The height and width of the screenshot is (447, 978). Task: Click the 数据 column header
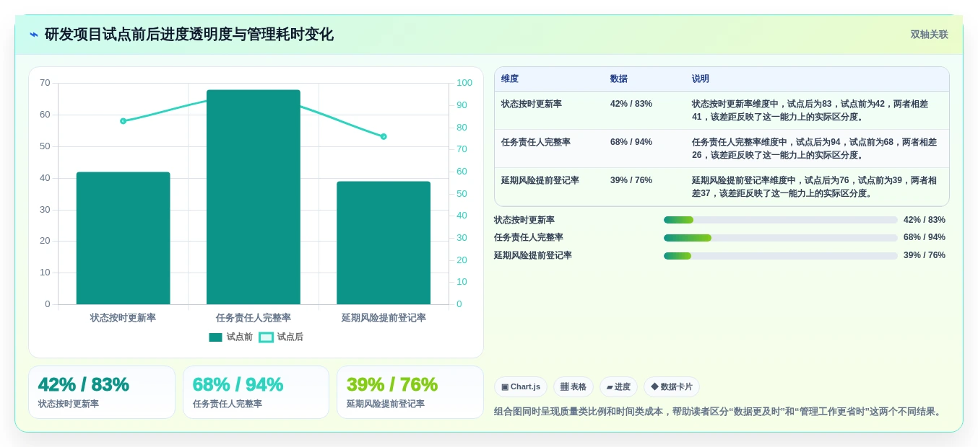pos(619,79)
